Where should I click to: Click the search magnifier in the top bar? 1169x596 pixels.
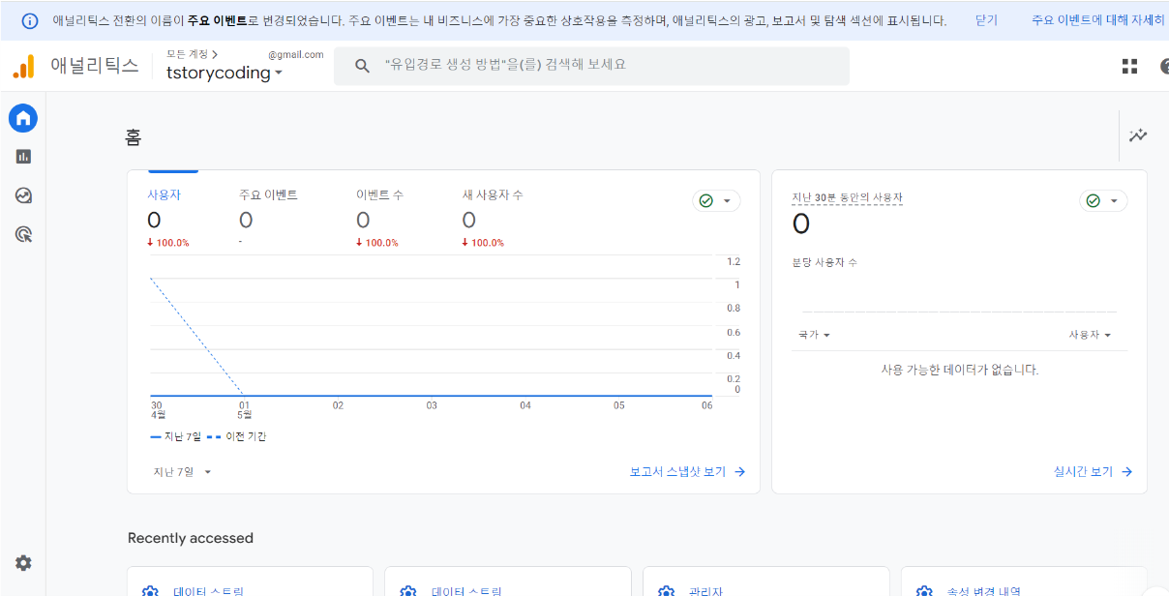click(x=362, y=66)
